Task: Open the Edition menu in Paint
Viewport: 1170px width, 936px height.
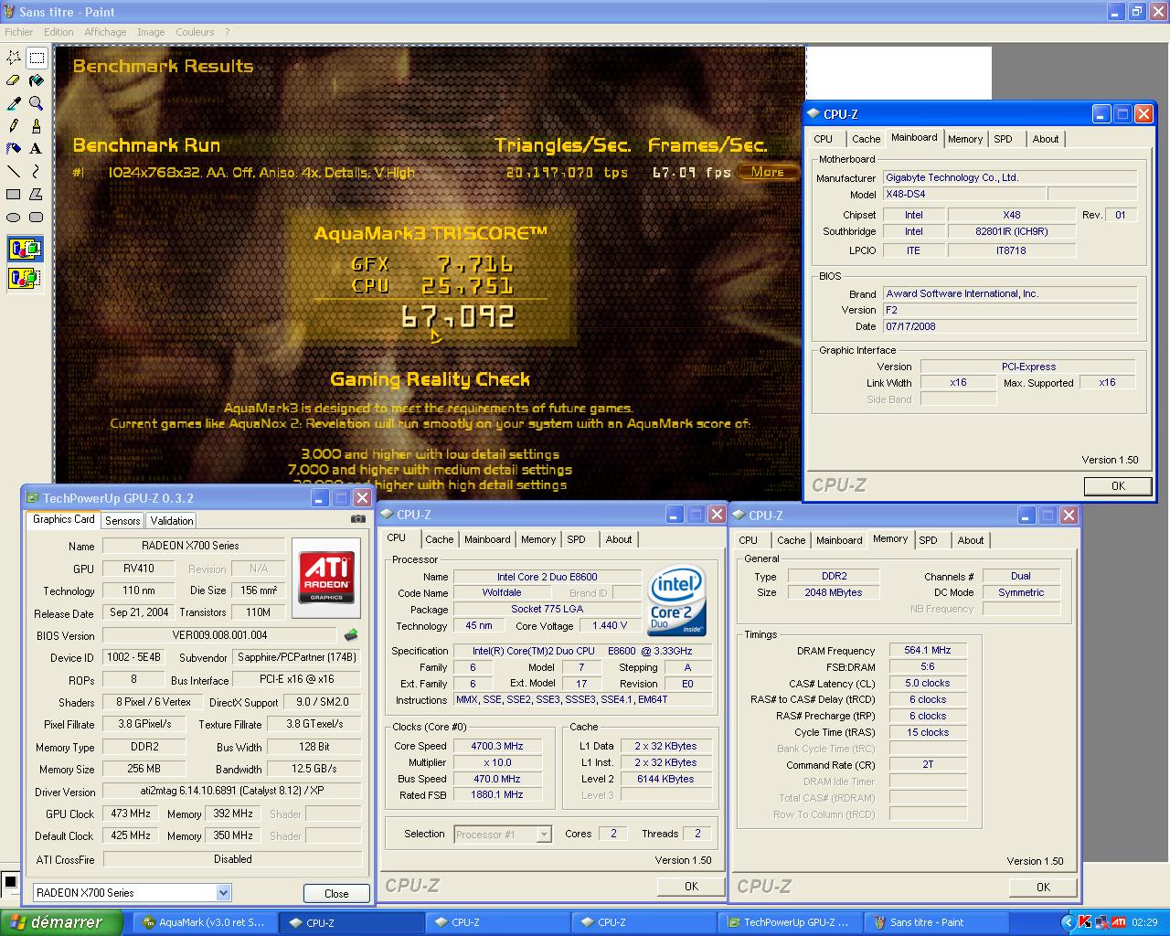Action: click(58, 32)
